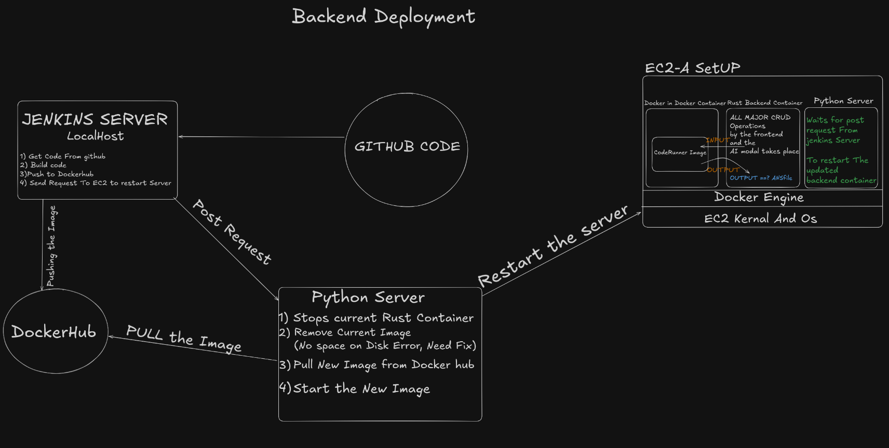Click '4)Start the New Image' line
Viewport: 889px width, 448px height.
pyautogui.click(x=355, y=388)
